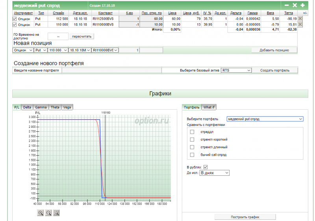This screenshot has height=221, width=315.
Task: Expand the 'Выберите портфель' dropdown
Action: coord(265,119)
